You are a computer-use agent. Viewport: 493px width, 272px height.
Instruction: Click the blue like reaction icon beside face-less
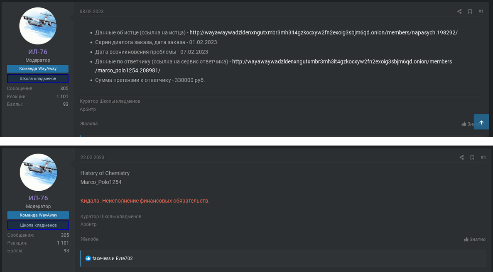(88, 258)
